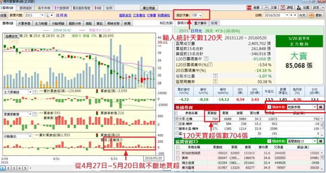The height and width of the screenshot is (173, 326).
Task: Click help icon next to 佔股本比重
Action: click(215, 76)
